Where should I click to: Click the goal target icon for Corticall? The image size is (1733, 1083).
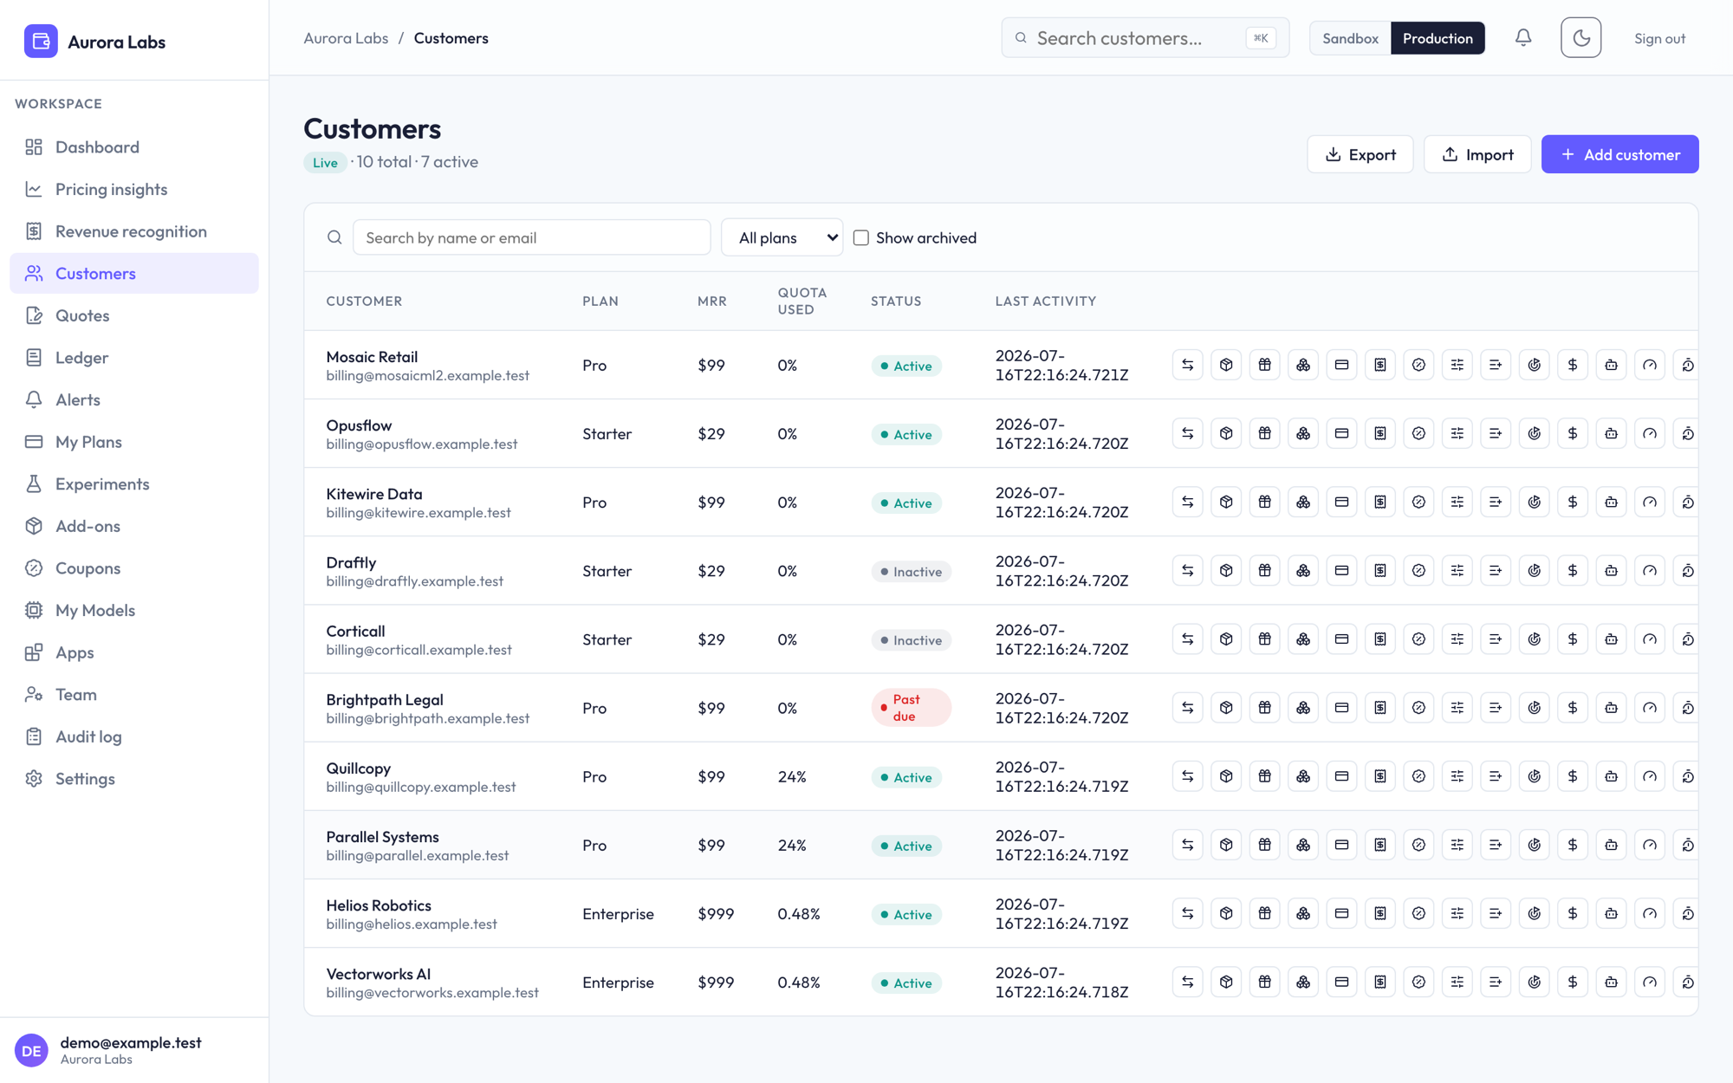point(1535,639)
